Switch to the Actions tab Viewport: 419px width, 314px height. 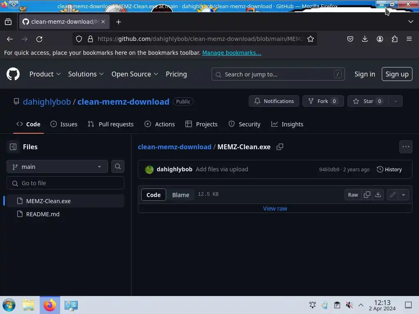[160, 124]
